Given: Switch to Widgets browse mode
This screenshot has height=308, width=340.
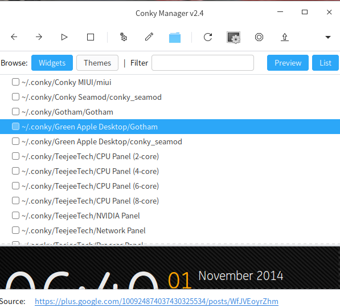Looking at the screenshot, I should pos(52,63).
